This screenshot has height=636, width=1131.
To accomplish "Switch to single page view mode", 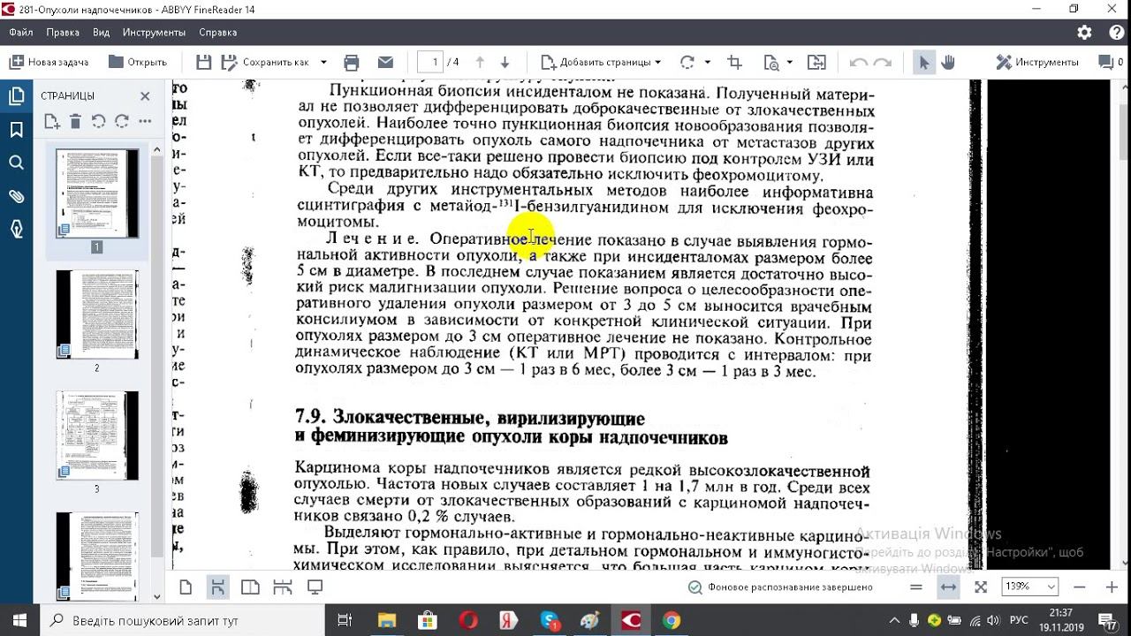I will coord(186,587).
